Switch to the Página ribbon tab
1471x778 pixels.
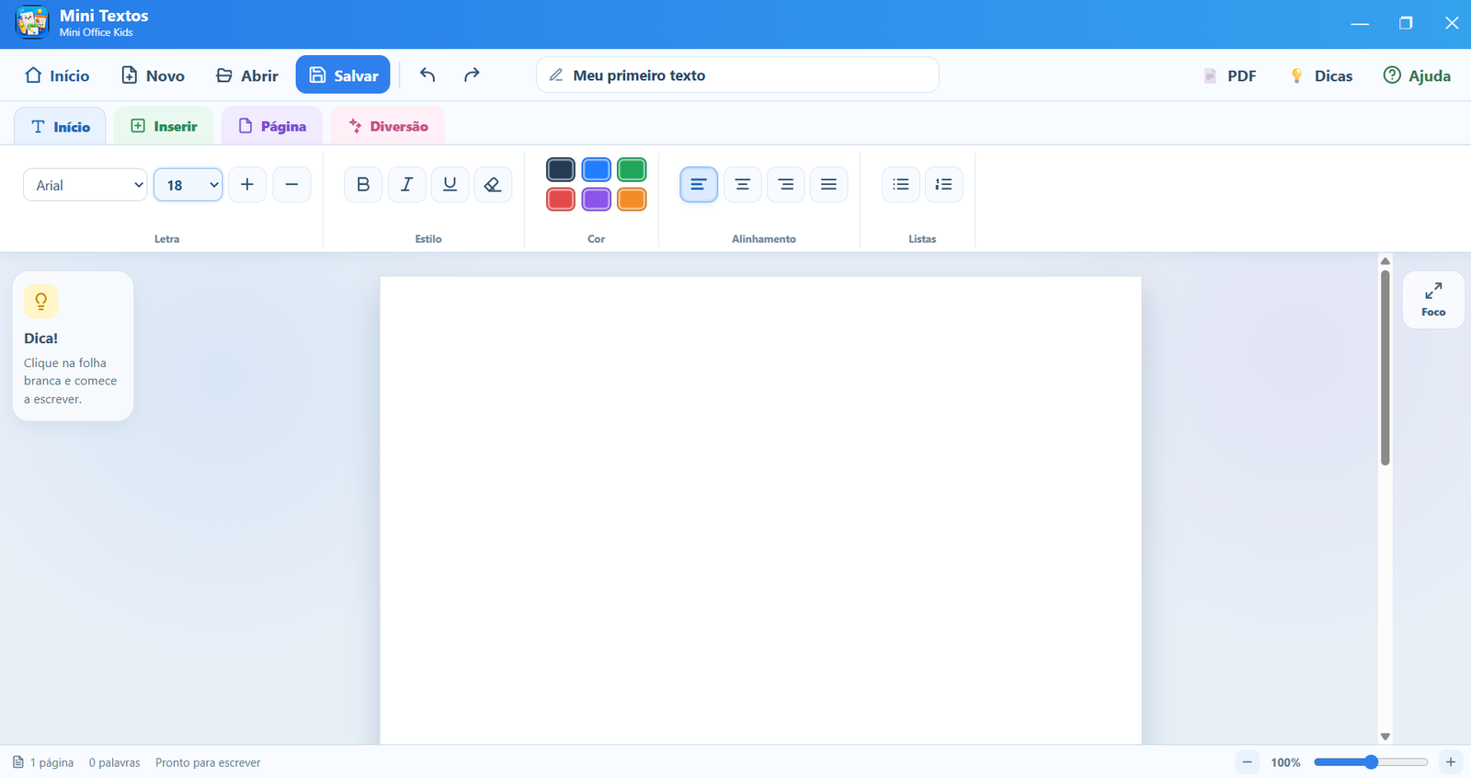[272, 127]
